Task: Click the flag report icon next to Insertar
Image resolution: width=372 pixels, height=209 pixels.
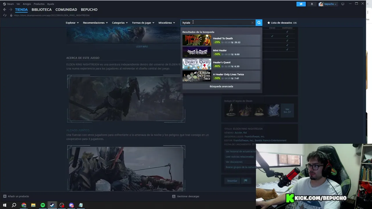Action: pos(246,181)
